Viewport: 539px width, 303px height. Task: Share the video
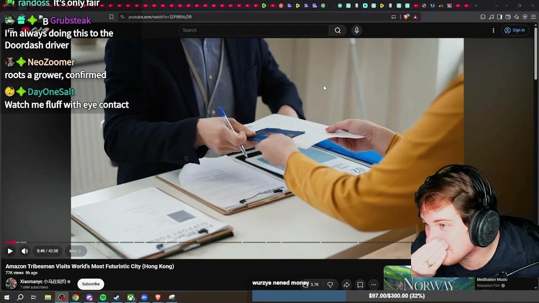coord(347,285)
